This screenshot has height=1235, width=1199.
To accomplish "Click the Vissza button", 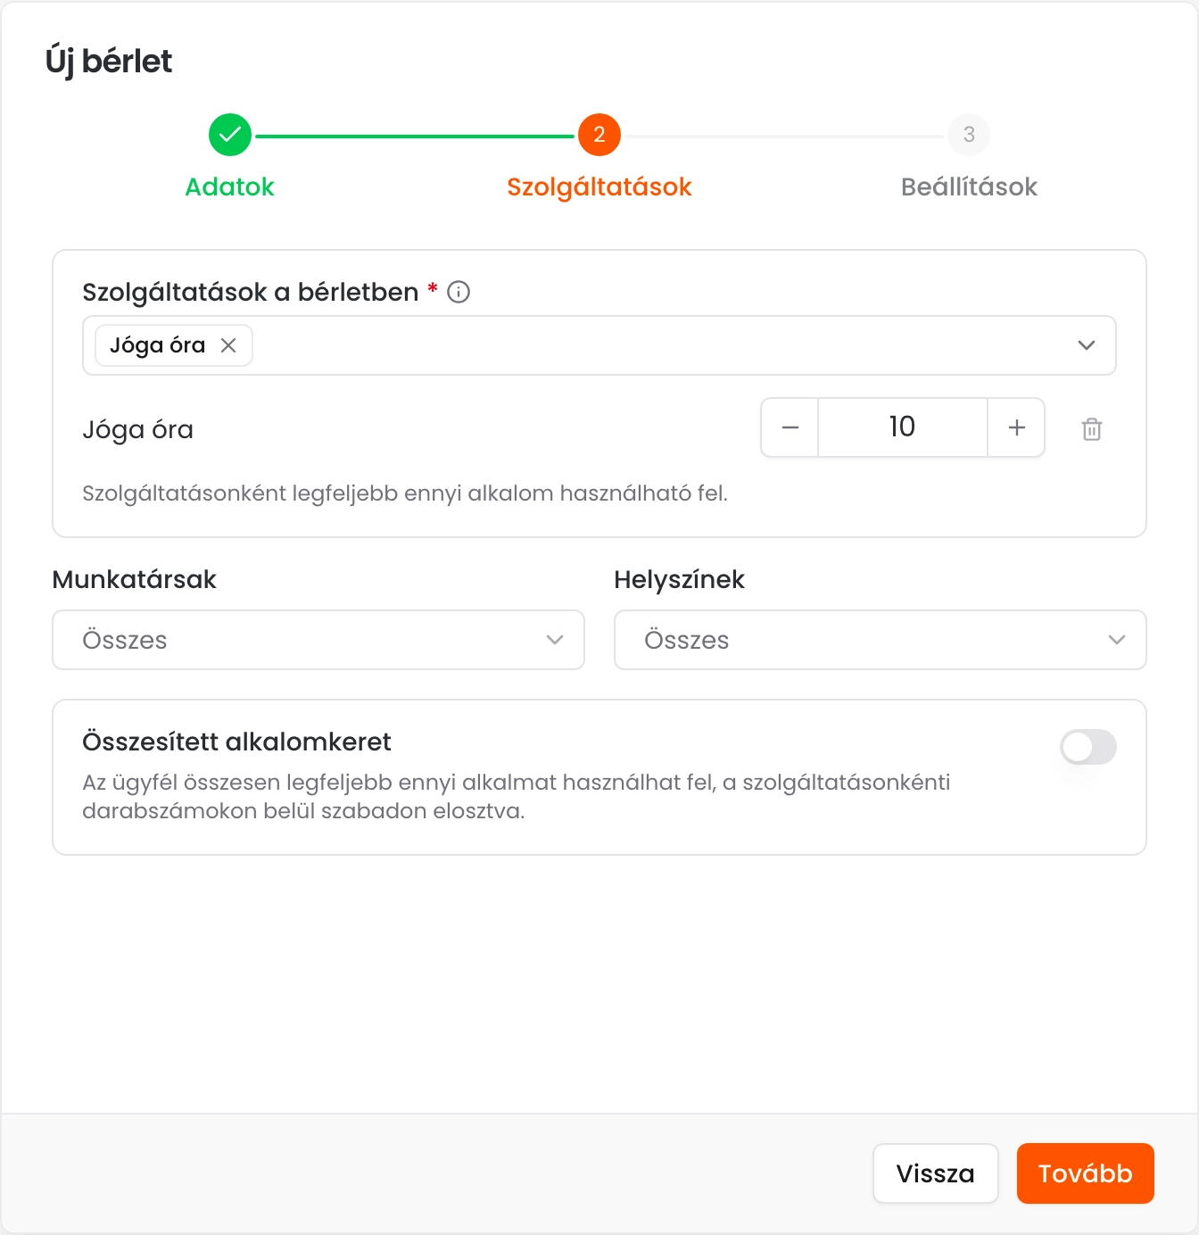I will point(935,1173).
